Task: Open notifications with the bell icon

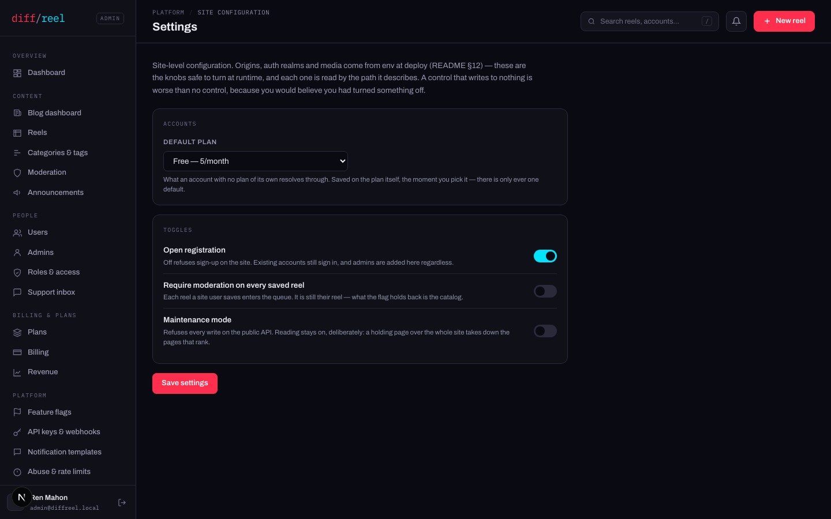Action: tap(736, 21)
